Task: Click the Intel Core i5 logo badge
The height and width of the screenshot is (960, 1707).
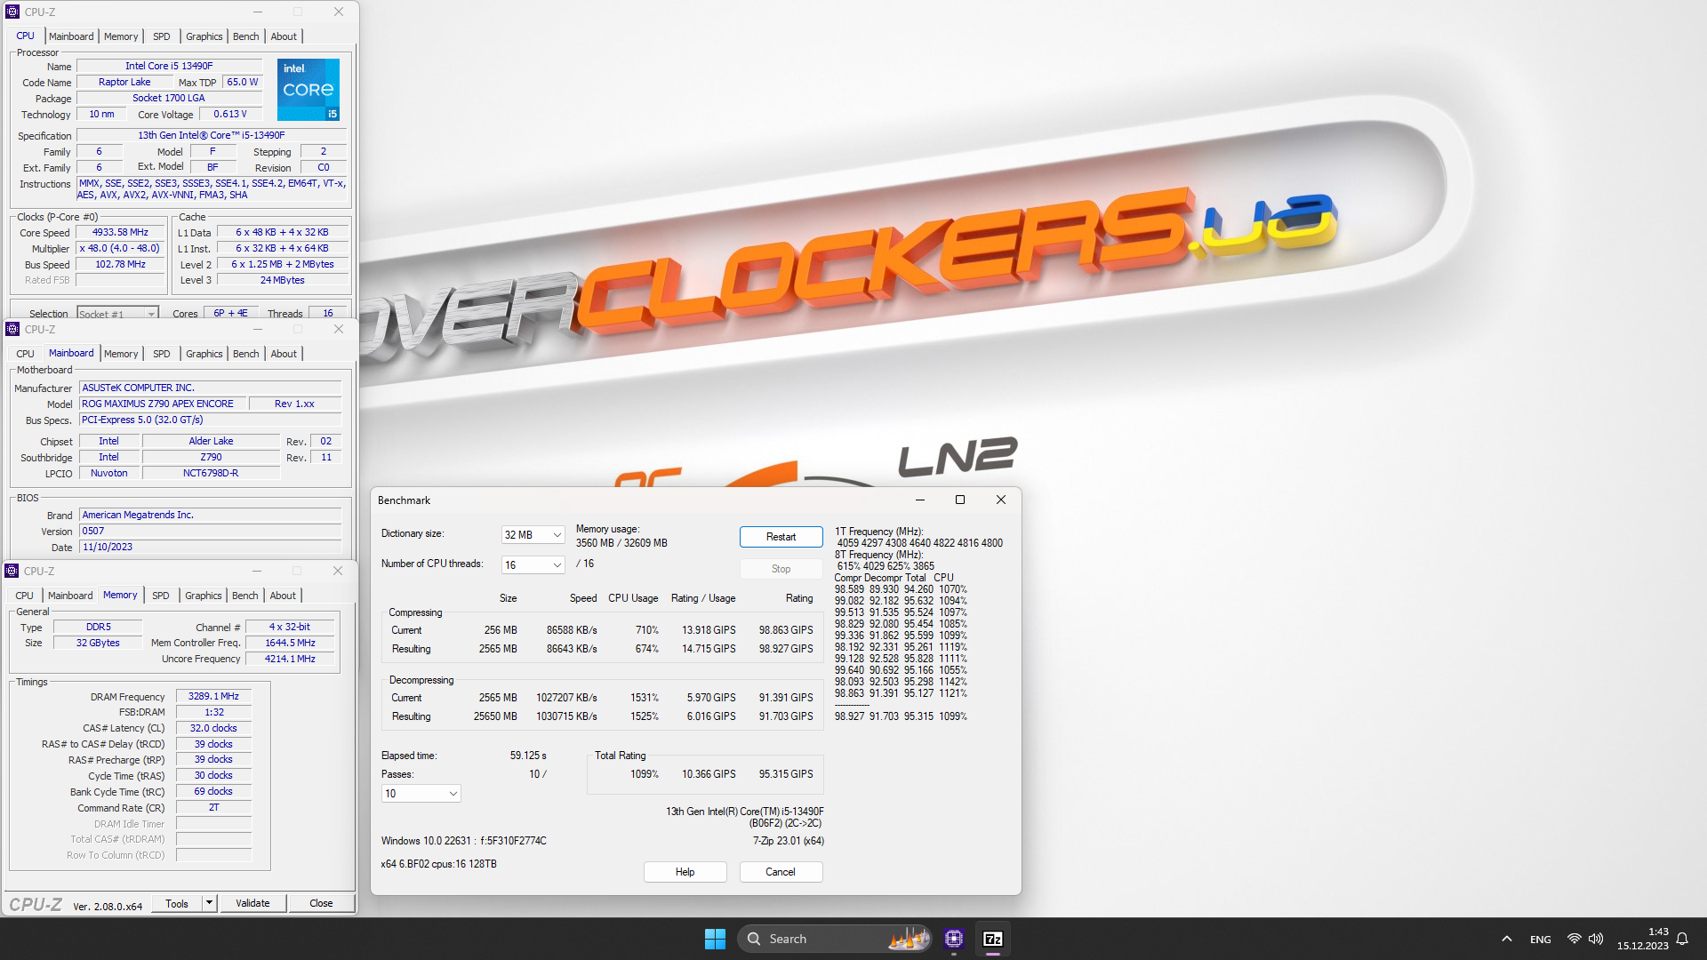Action: point(308,89)
